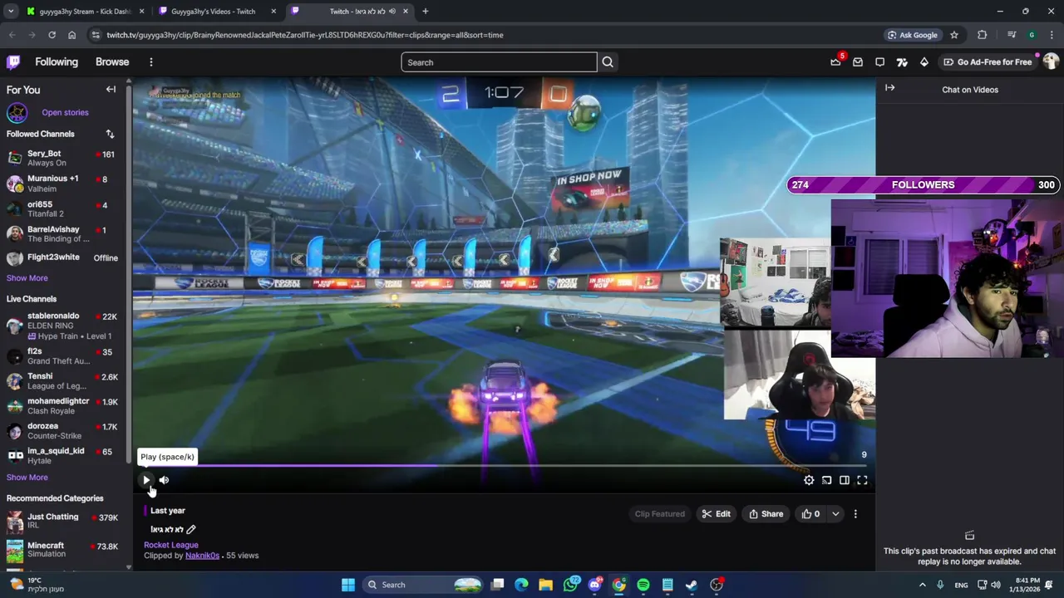Image resolution: width=1064 pixels, height=598 pixels.
Task: Like the clip with thumbs up
Action: point(810,514)
